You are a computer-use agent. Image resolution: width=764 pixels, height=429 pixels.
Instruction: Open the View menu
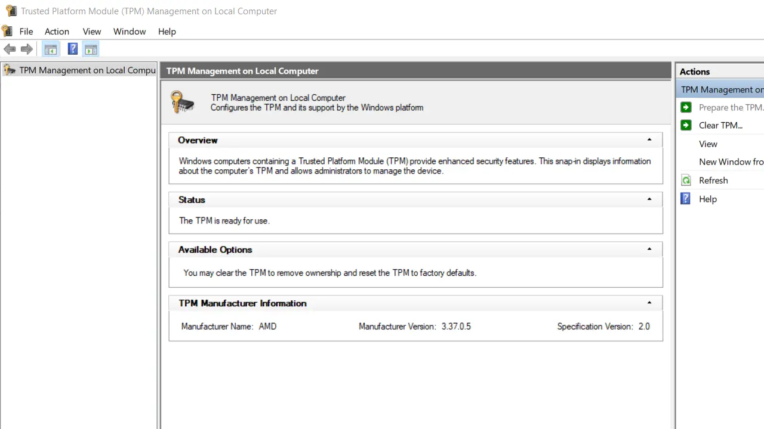pyautogui.click(x=92, y=32)
